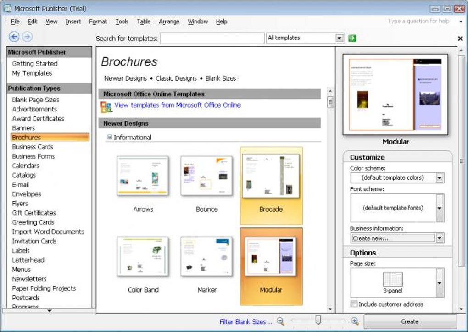Click the zoom out magnifier icon

point(280,321)
